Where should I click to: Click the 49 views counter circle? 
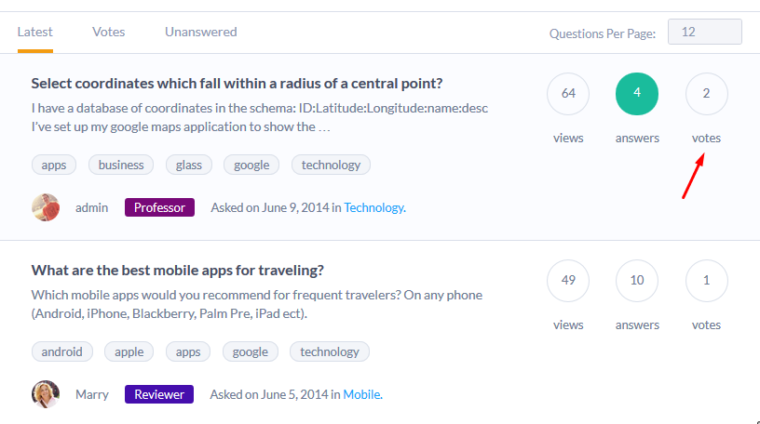click(568, 280)
